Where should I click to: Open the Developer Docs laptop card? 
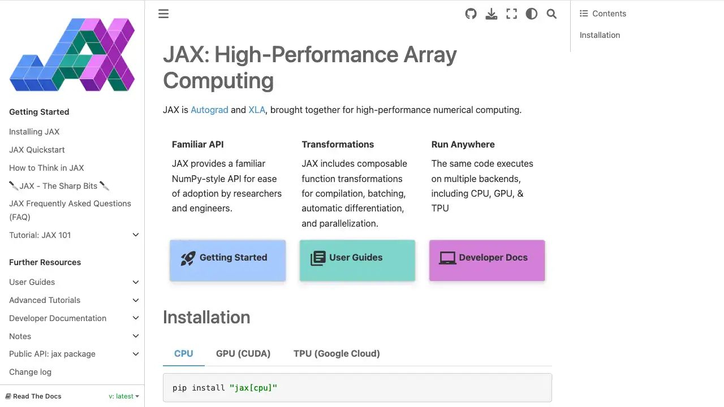click(x=487, y=260)
